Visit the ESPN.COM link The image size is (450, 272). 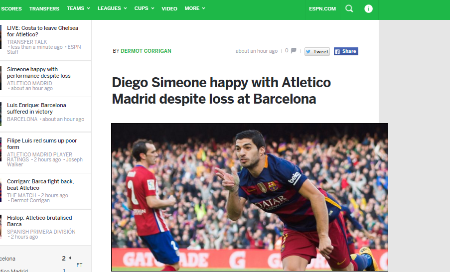[322, 8]
